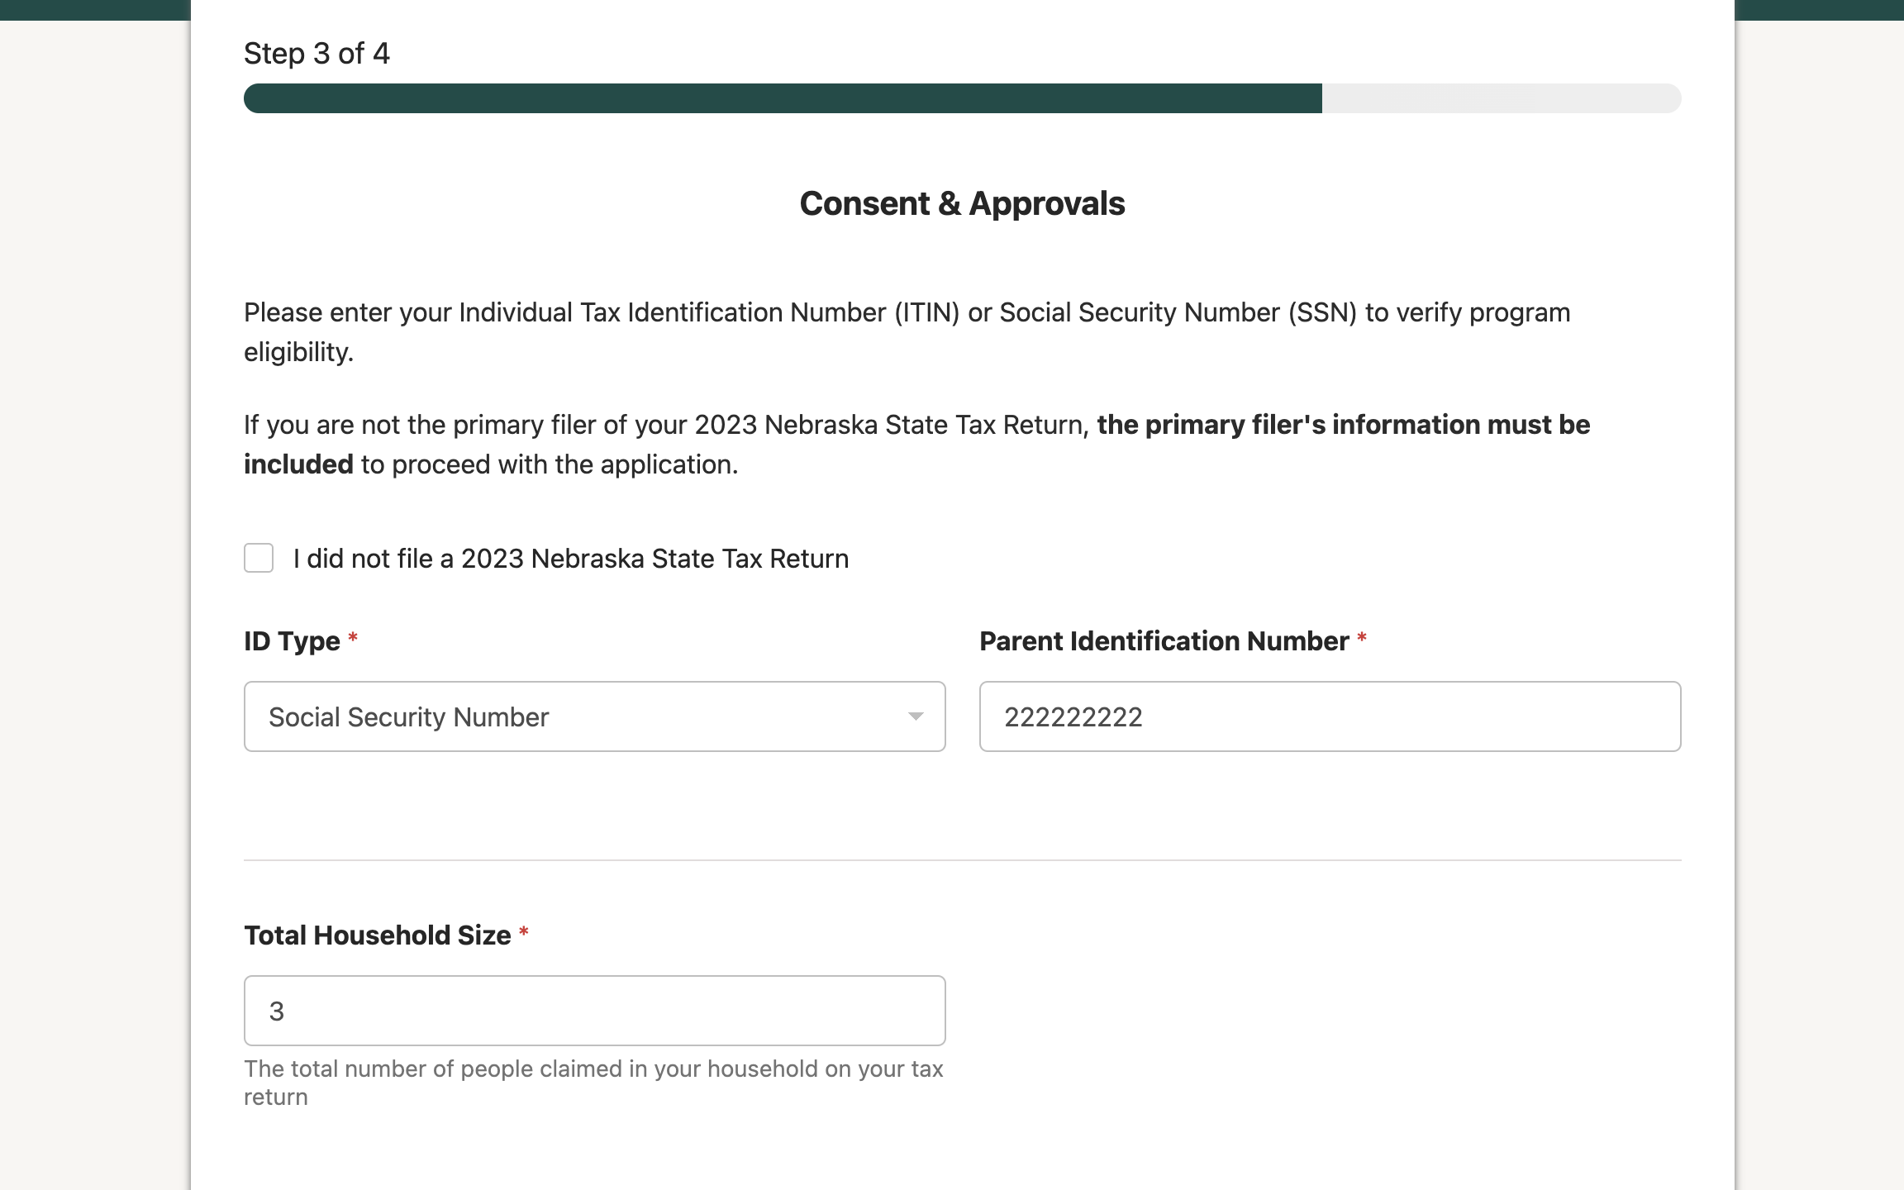The height and width of the screenshot is (1190, 1904).
Task: Click the bold primary filer's information text
Action: 1343,425
